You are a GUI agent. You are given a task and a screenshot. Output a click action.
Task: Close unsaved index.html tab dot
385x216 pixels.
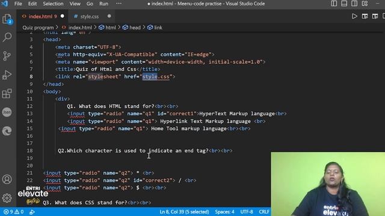63,16
